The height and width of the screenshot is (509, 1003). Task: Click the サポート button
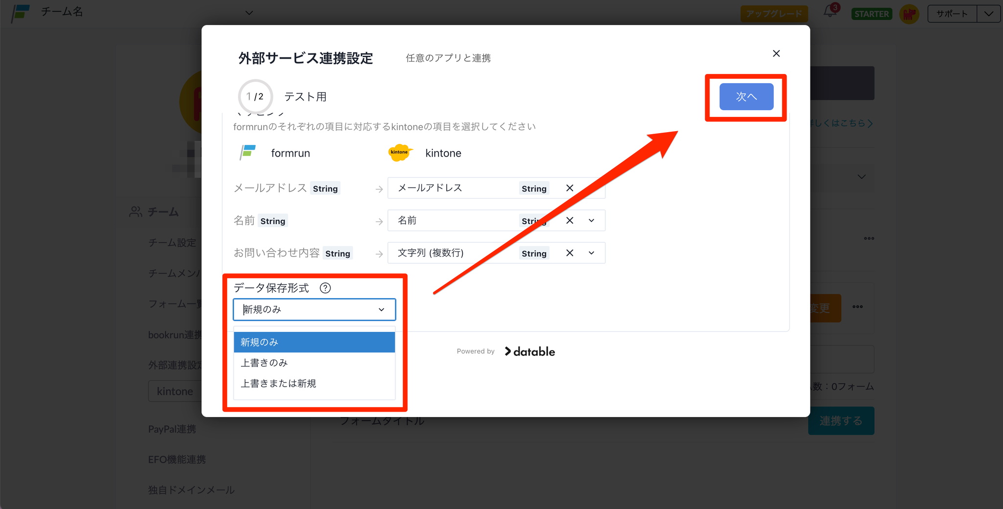[x=952, y=14]
